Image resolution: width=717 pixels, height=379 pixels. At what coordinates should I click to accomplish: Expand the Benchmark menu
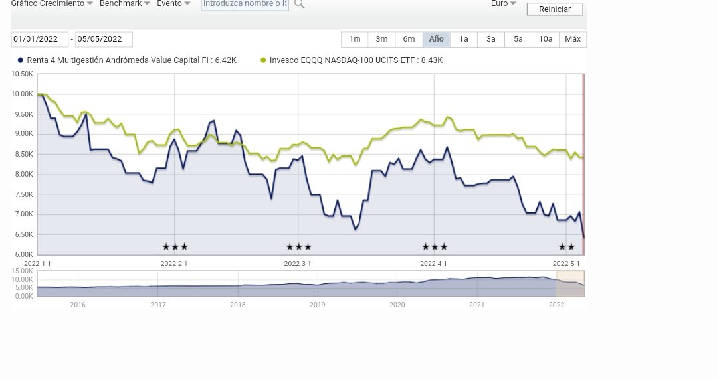click(125, 4)
